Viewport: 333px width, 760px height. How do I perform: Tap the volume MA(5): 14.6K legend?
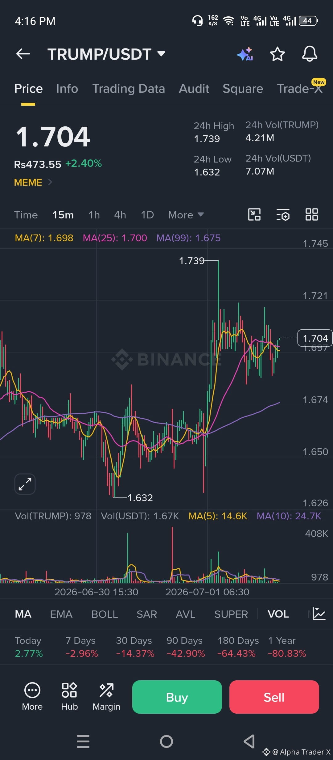218,516
